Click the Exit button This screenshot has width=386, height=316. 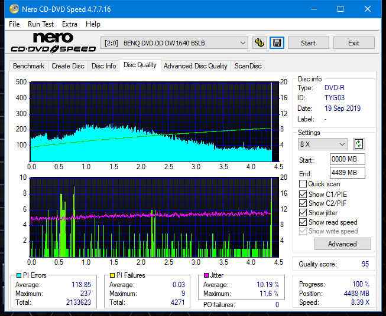[x=353, y=43]
